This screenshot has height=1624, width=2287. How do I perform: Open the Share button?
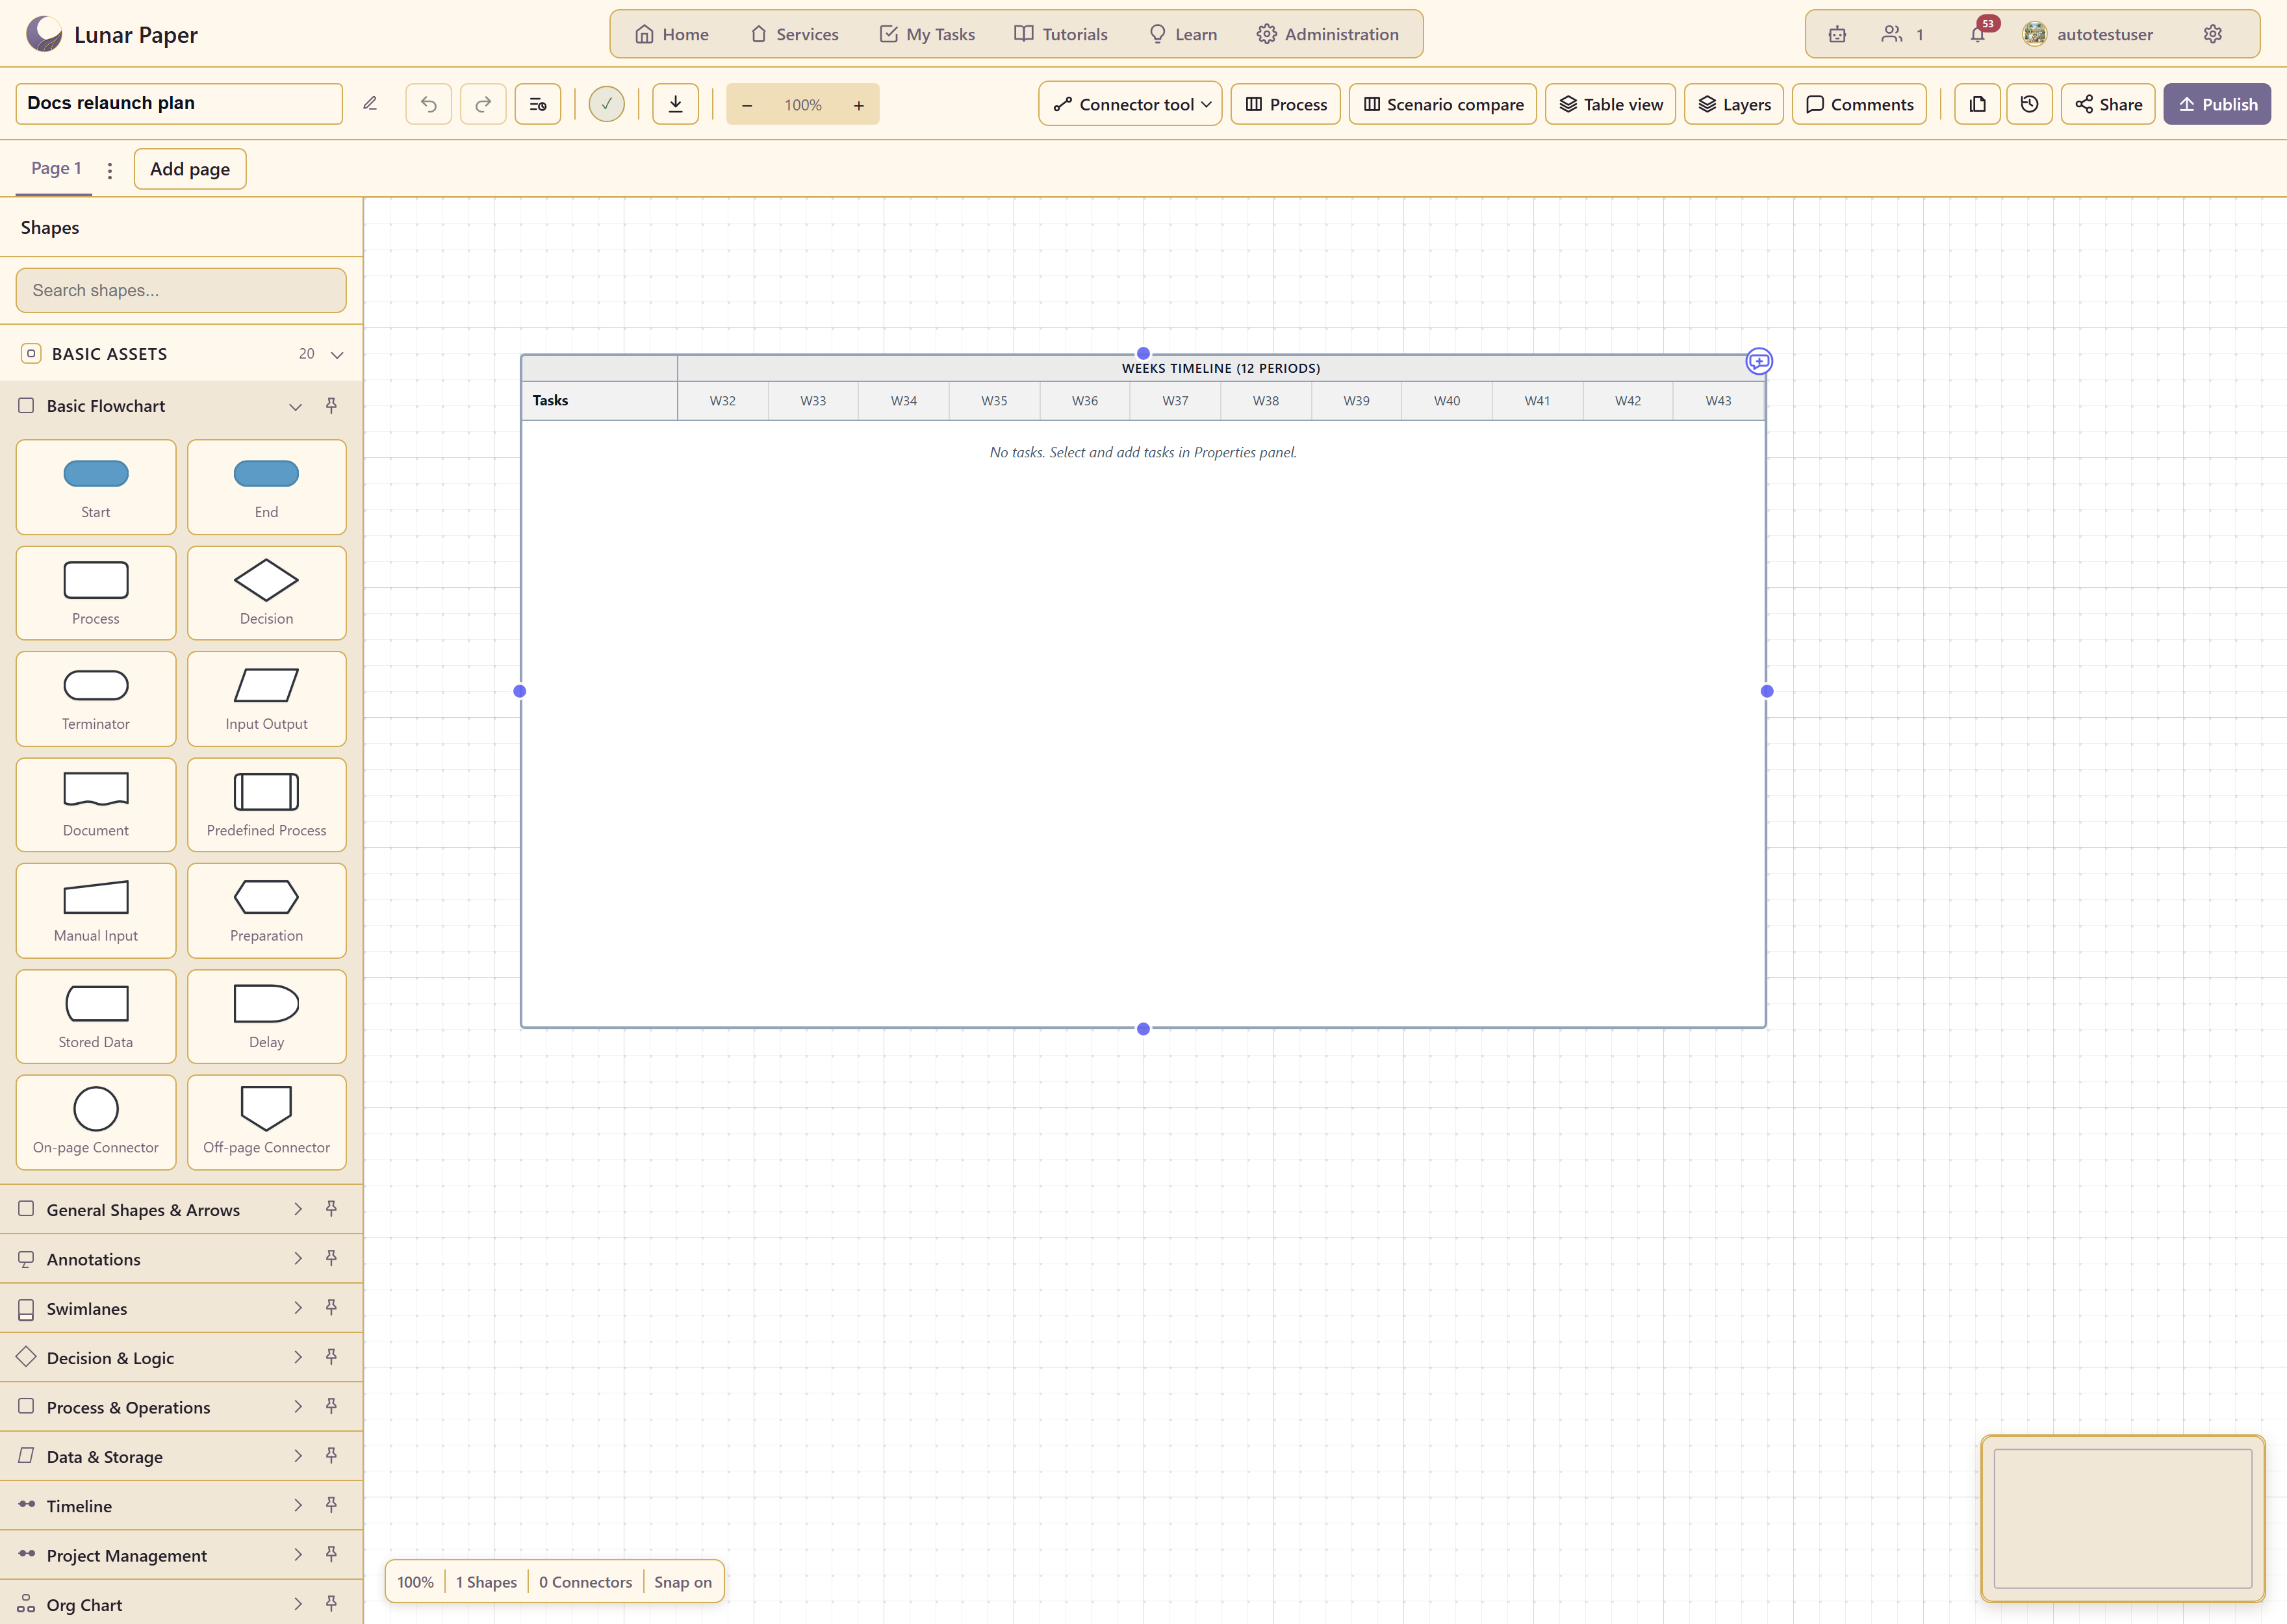click(x=2108, y=104)
